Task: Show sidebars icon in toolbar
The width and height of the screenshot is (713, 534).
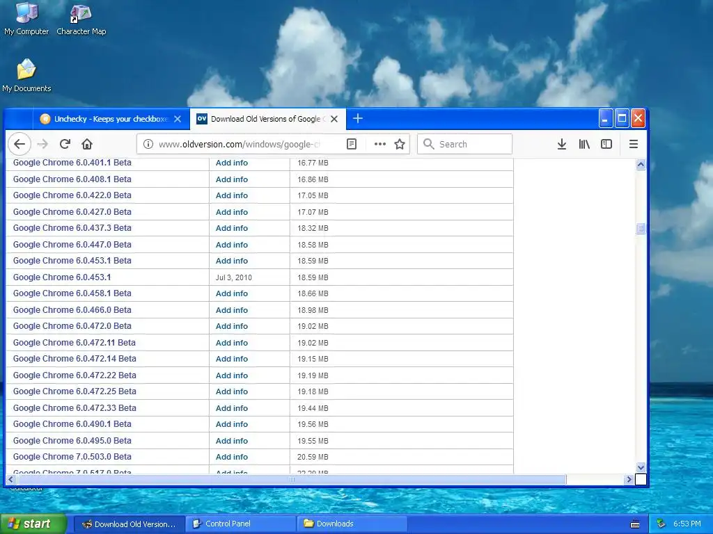Action: point(606,144)
